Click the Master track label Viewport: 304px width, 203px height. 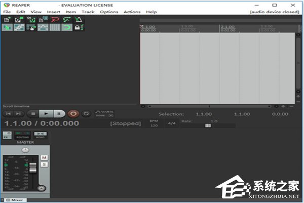click(x=25, y=143)
